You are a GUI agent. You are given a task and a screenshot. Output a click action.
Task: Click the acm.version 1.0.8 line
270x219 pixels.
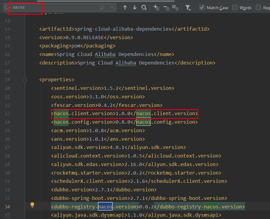98,131
